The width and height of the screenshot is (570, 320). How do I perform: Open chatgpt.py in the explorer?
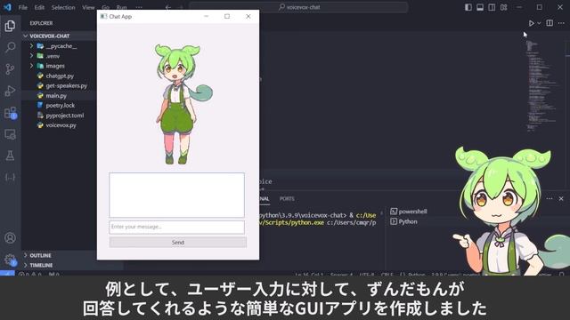(x=60, y=76)
